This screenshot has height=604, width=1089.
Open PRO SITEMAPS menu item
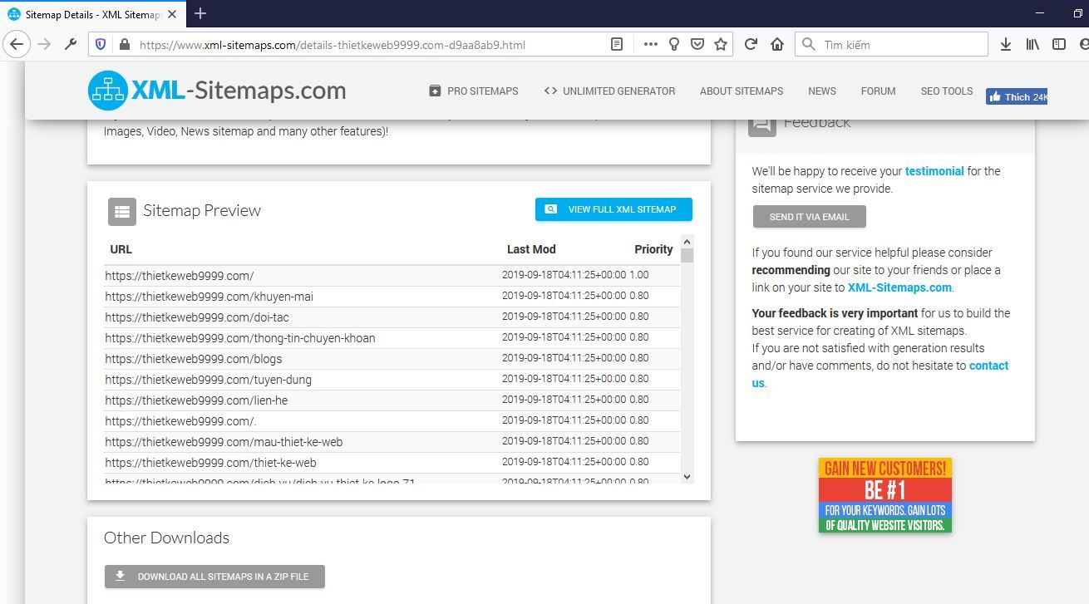tap(473, 91)
